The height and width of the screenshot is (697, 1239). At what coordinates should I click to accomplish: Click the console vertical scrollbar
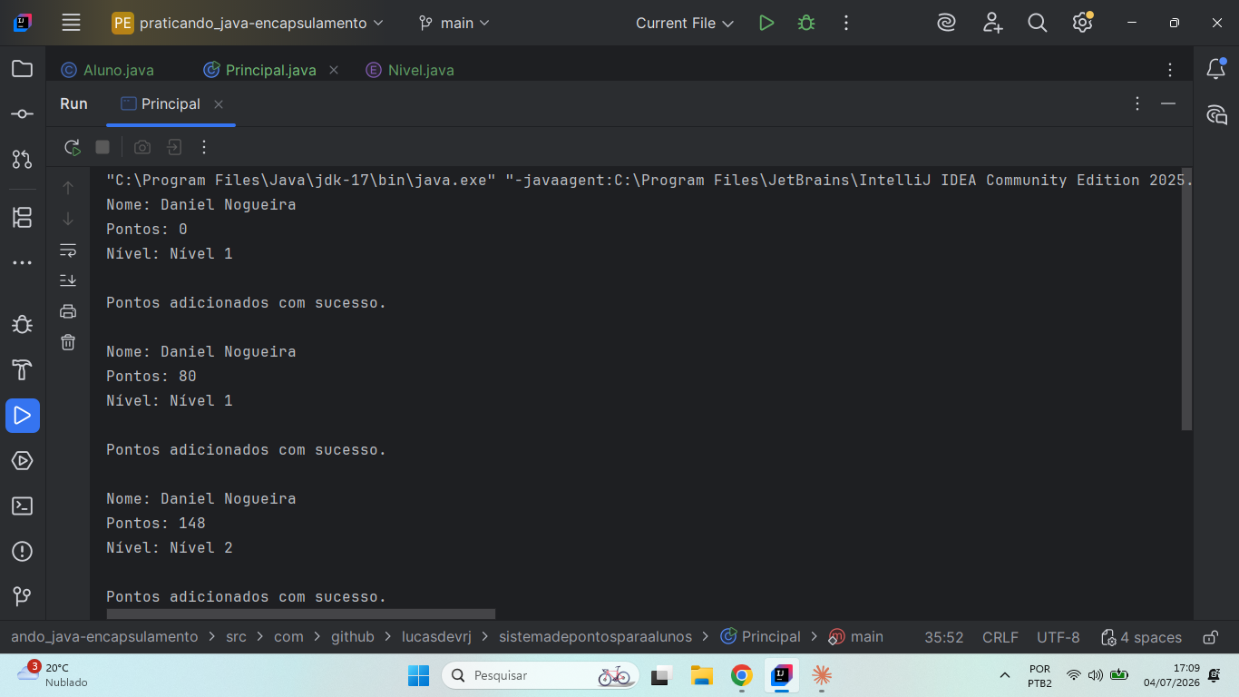1186,299
